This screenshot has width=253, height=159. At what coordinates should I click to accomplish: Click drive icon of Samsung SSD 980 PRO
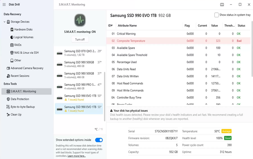(60, 87)
